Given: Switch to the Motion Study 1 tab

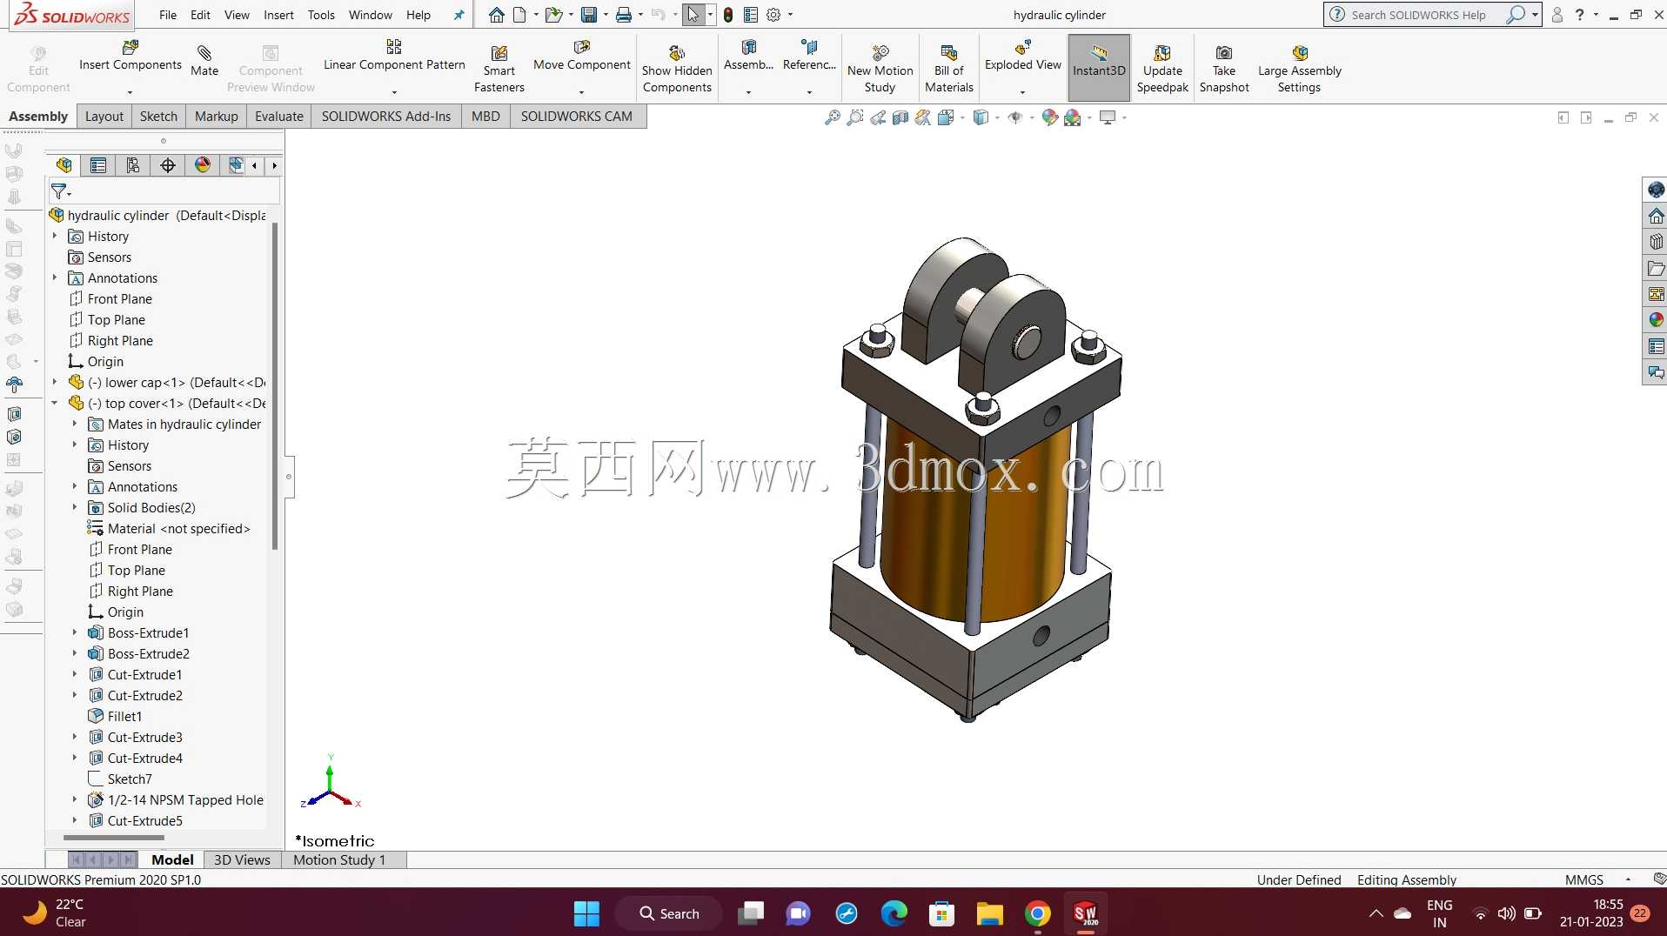Looking at the screenshot, I should [x=339, y=859].
